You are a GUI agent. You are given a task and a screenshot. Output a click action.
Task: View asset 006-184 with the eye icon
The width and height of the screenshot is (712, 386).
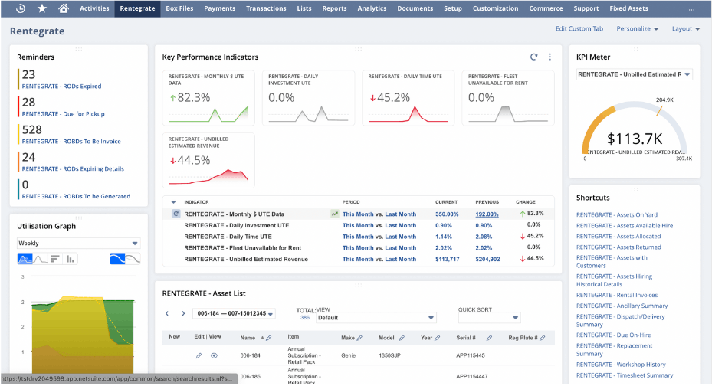tap(214, 355)
